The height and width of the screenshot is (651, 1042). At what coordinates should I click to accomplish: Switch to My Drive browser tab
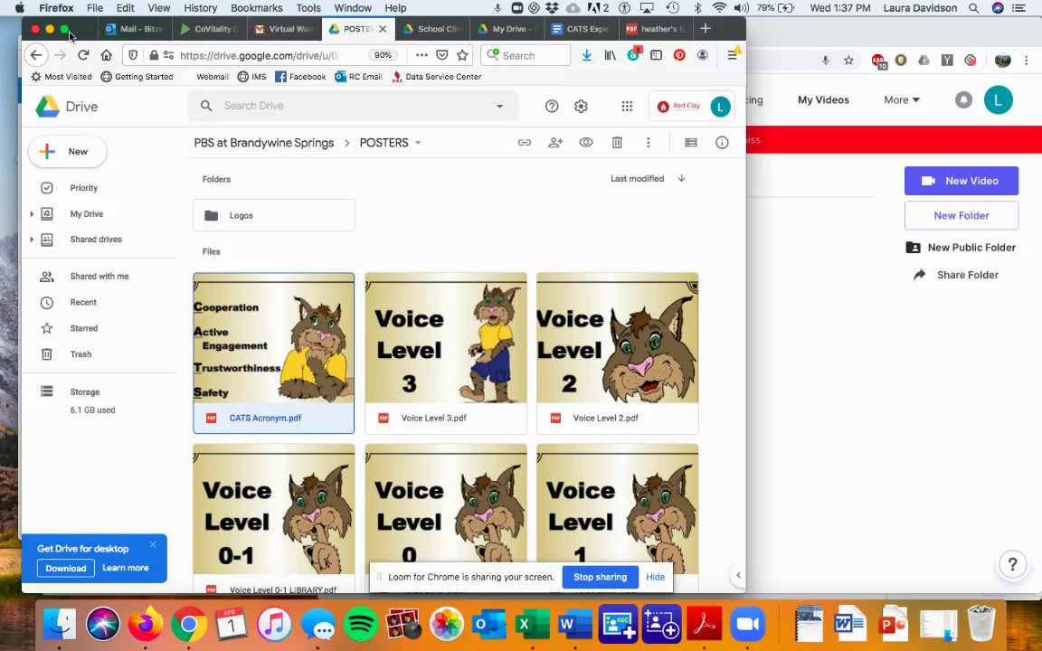507,29
